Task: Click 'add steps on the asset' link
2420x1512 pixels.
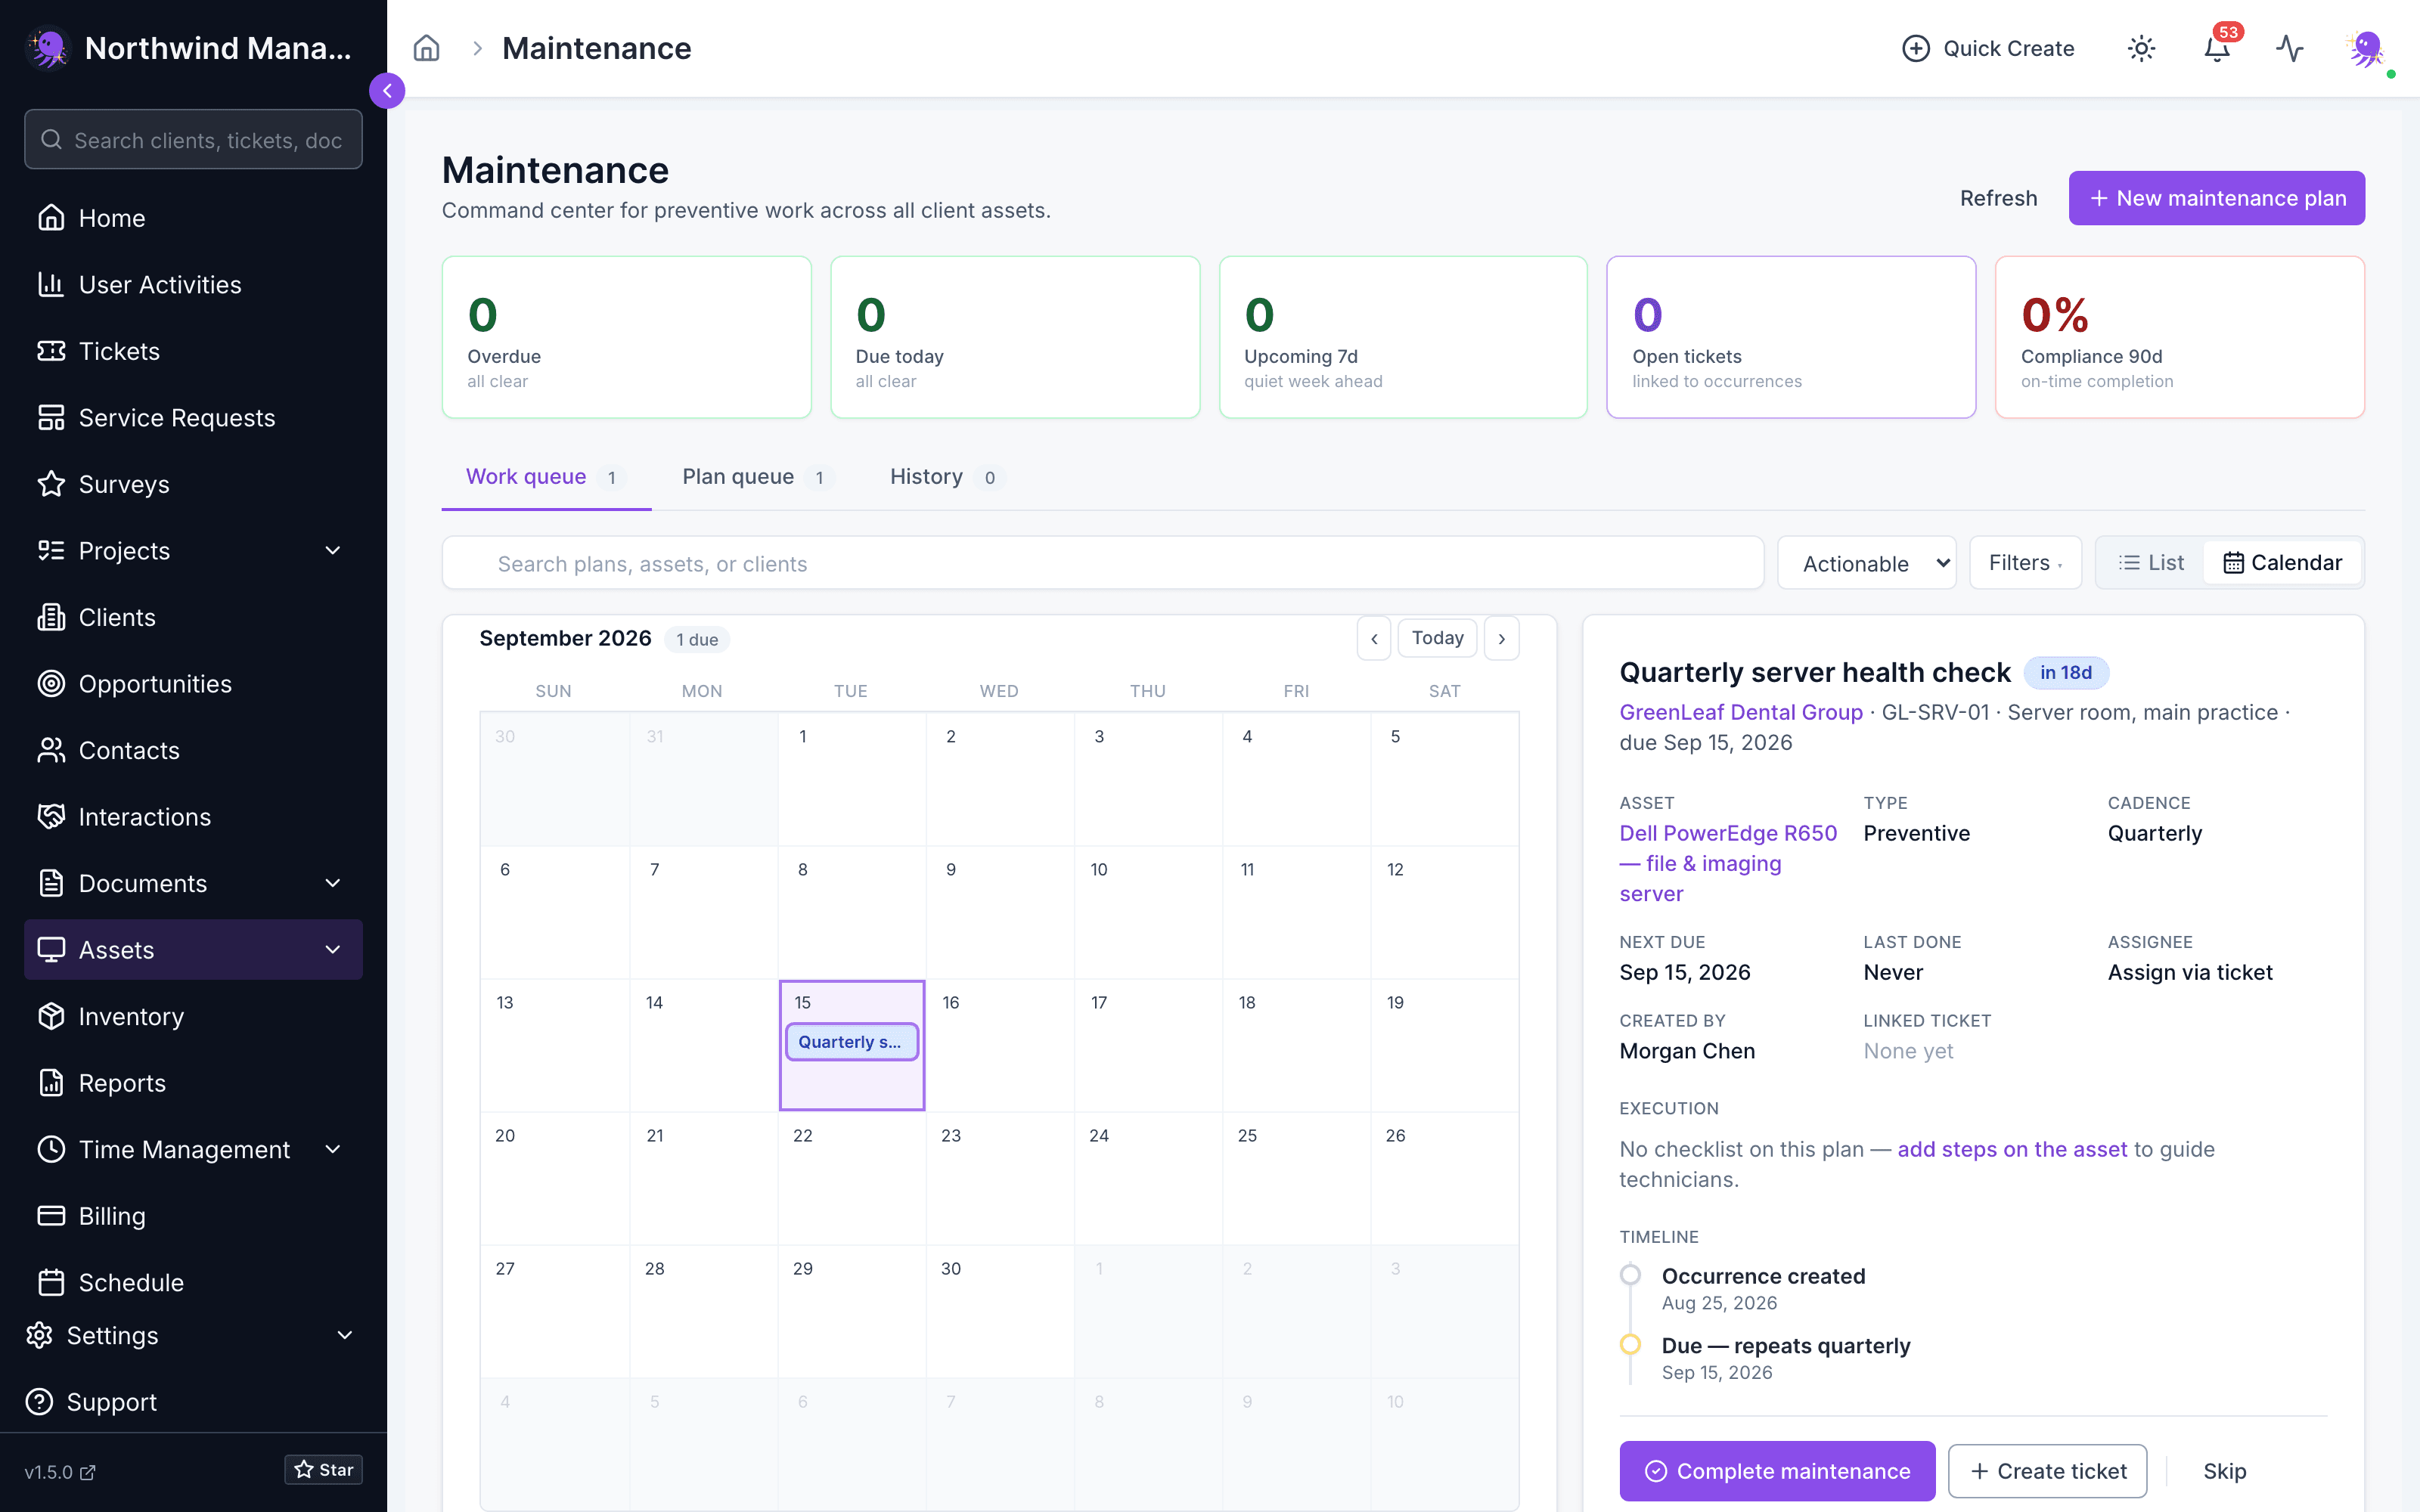Action: [x=2012, y=1149]
